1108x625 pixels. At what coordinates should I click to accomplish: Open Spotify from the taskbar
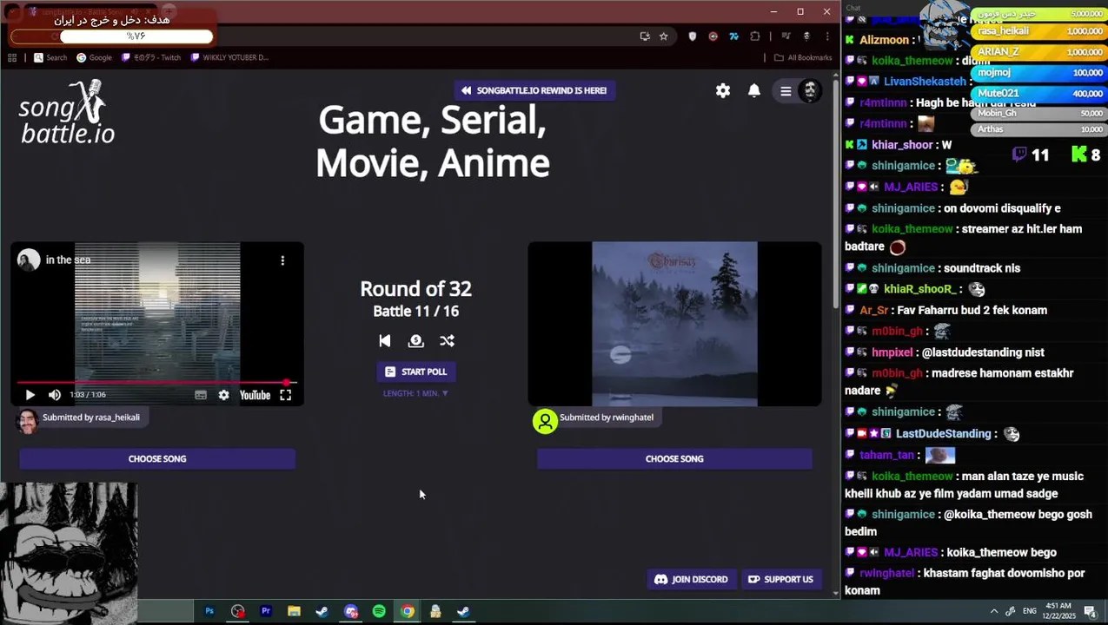pyautogui.click(x=379, y=611)
